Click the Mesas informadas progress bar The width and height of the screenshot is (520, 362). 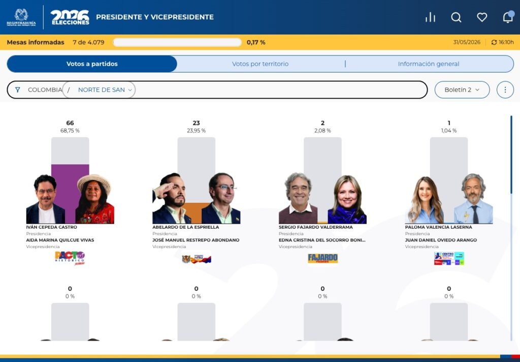(x=177, y=42)
